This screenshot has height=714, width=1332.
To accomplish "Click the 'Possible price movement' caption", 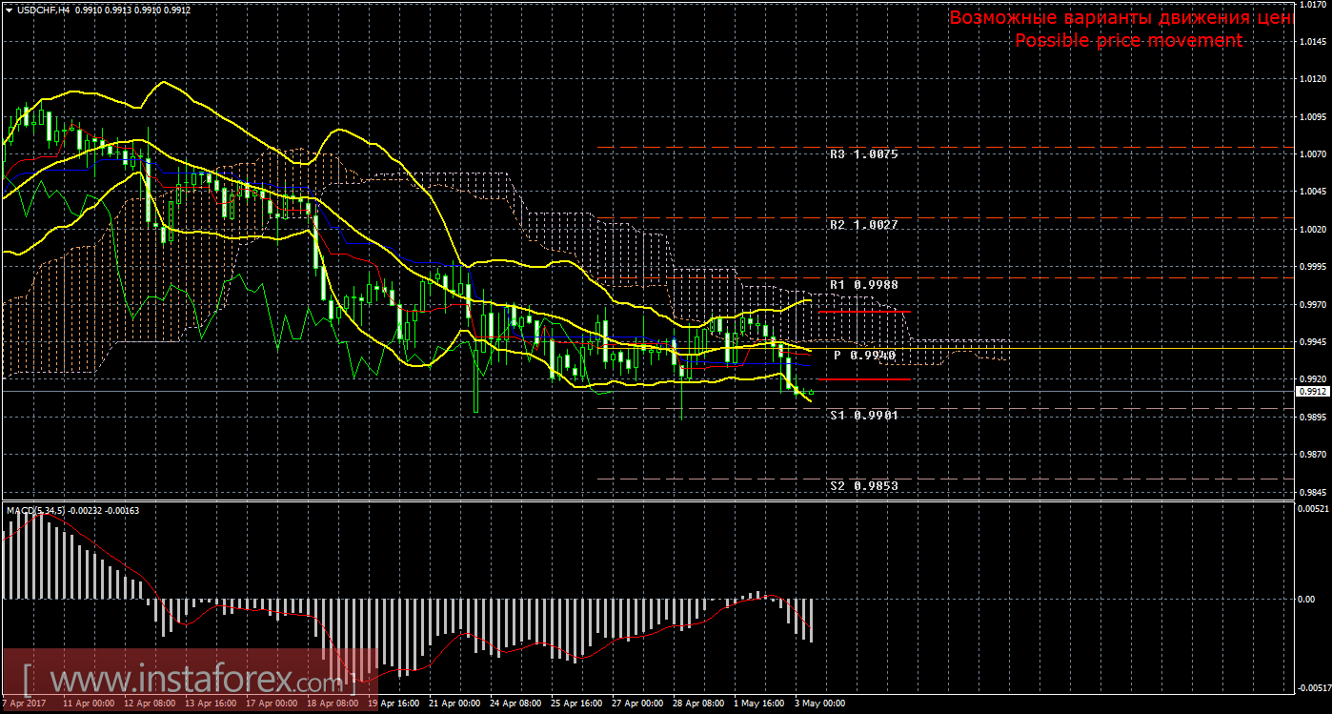I will (x=1128, y=40).
